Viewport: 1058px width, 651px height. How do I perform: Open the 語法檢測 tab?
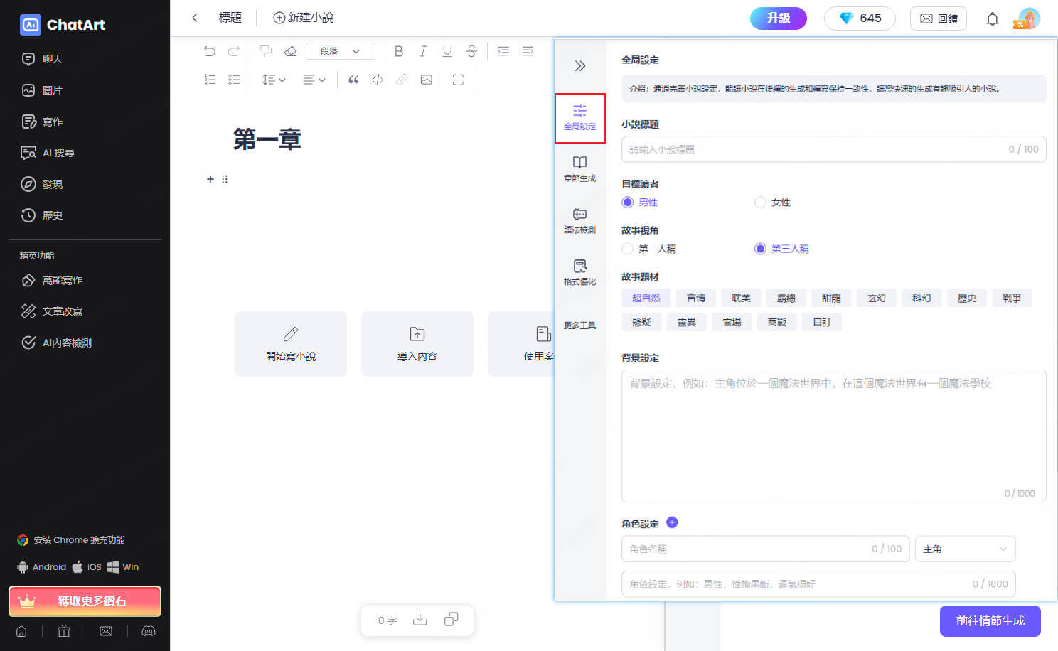[580, 222]
